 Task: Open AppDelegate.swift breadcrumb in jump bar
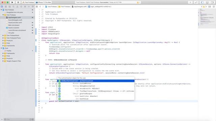click(x=79, y=7)
